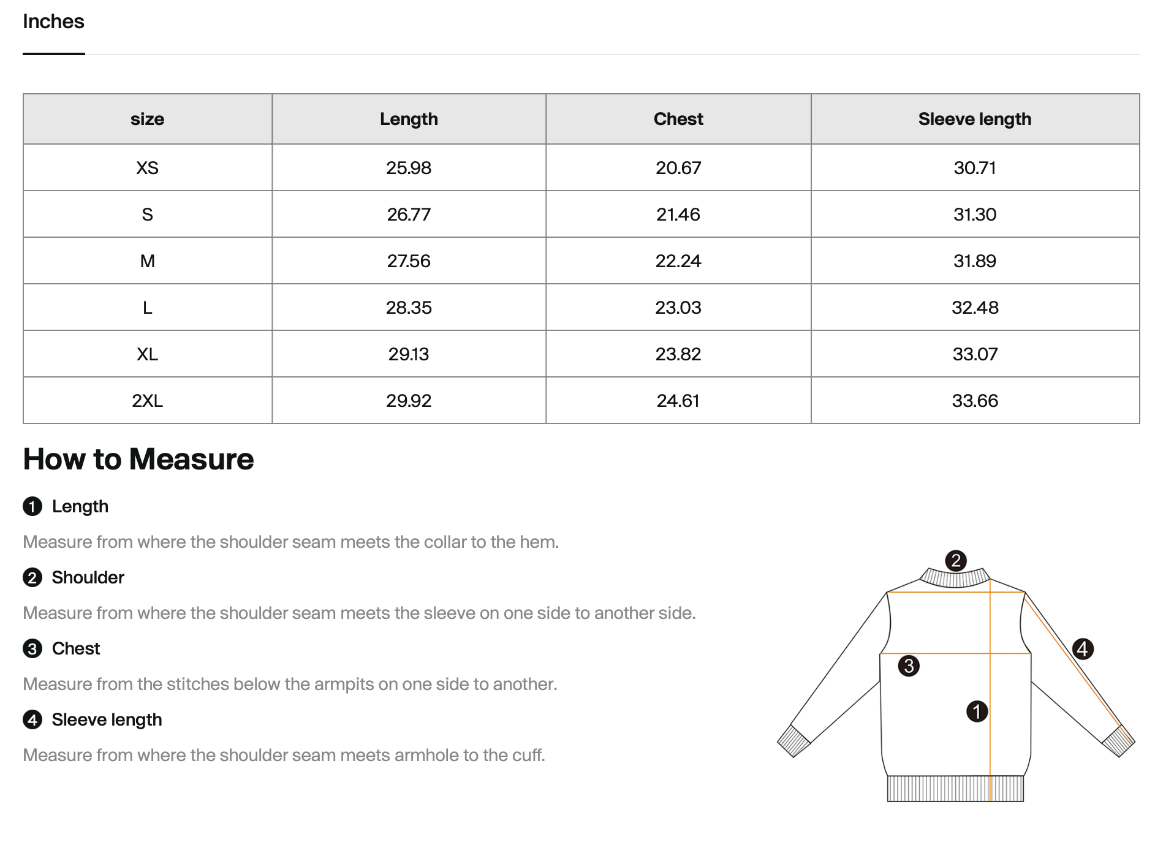Image resolution: width=1155 pixels, height=850 pixels.
Task: Select the 2XL size row label
Action: tap(148, 401)
